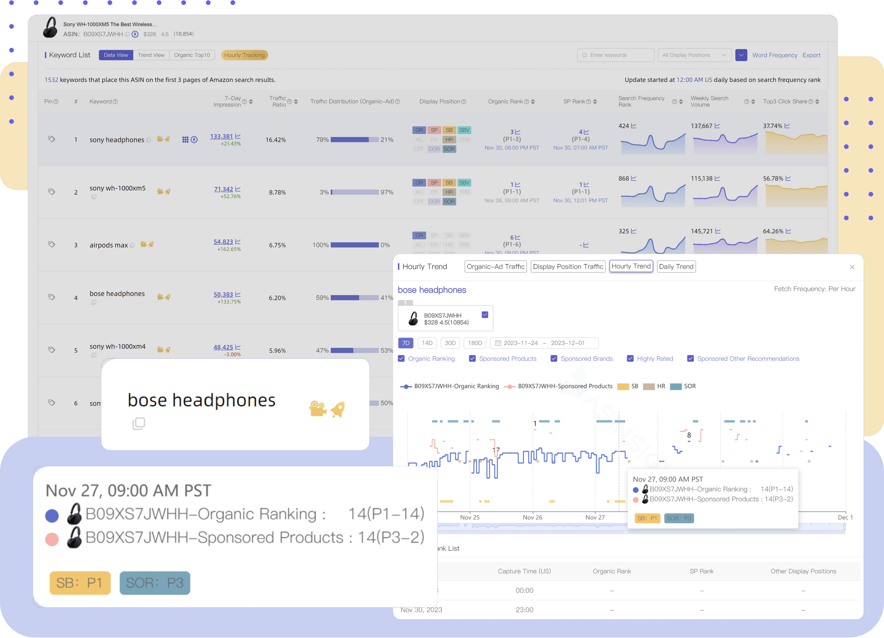Sort by Traffic Ratio column
Image resolution: width=884 pixels, height=638 pixels.
point(296,102)
